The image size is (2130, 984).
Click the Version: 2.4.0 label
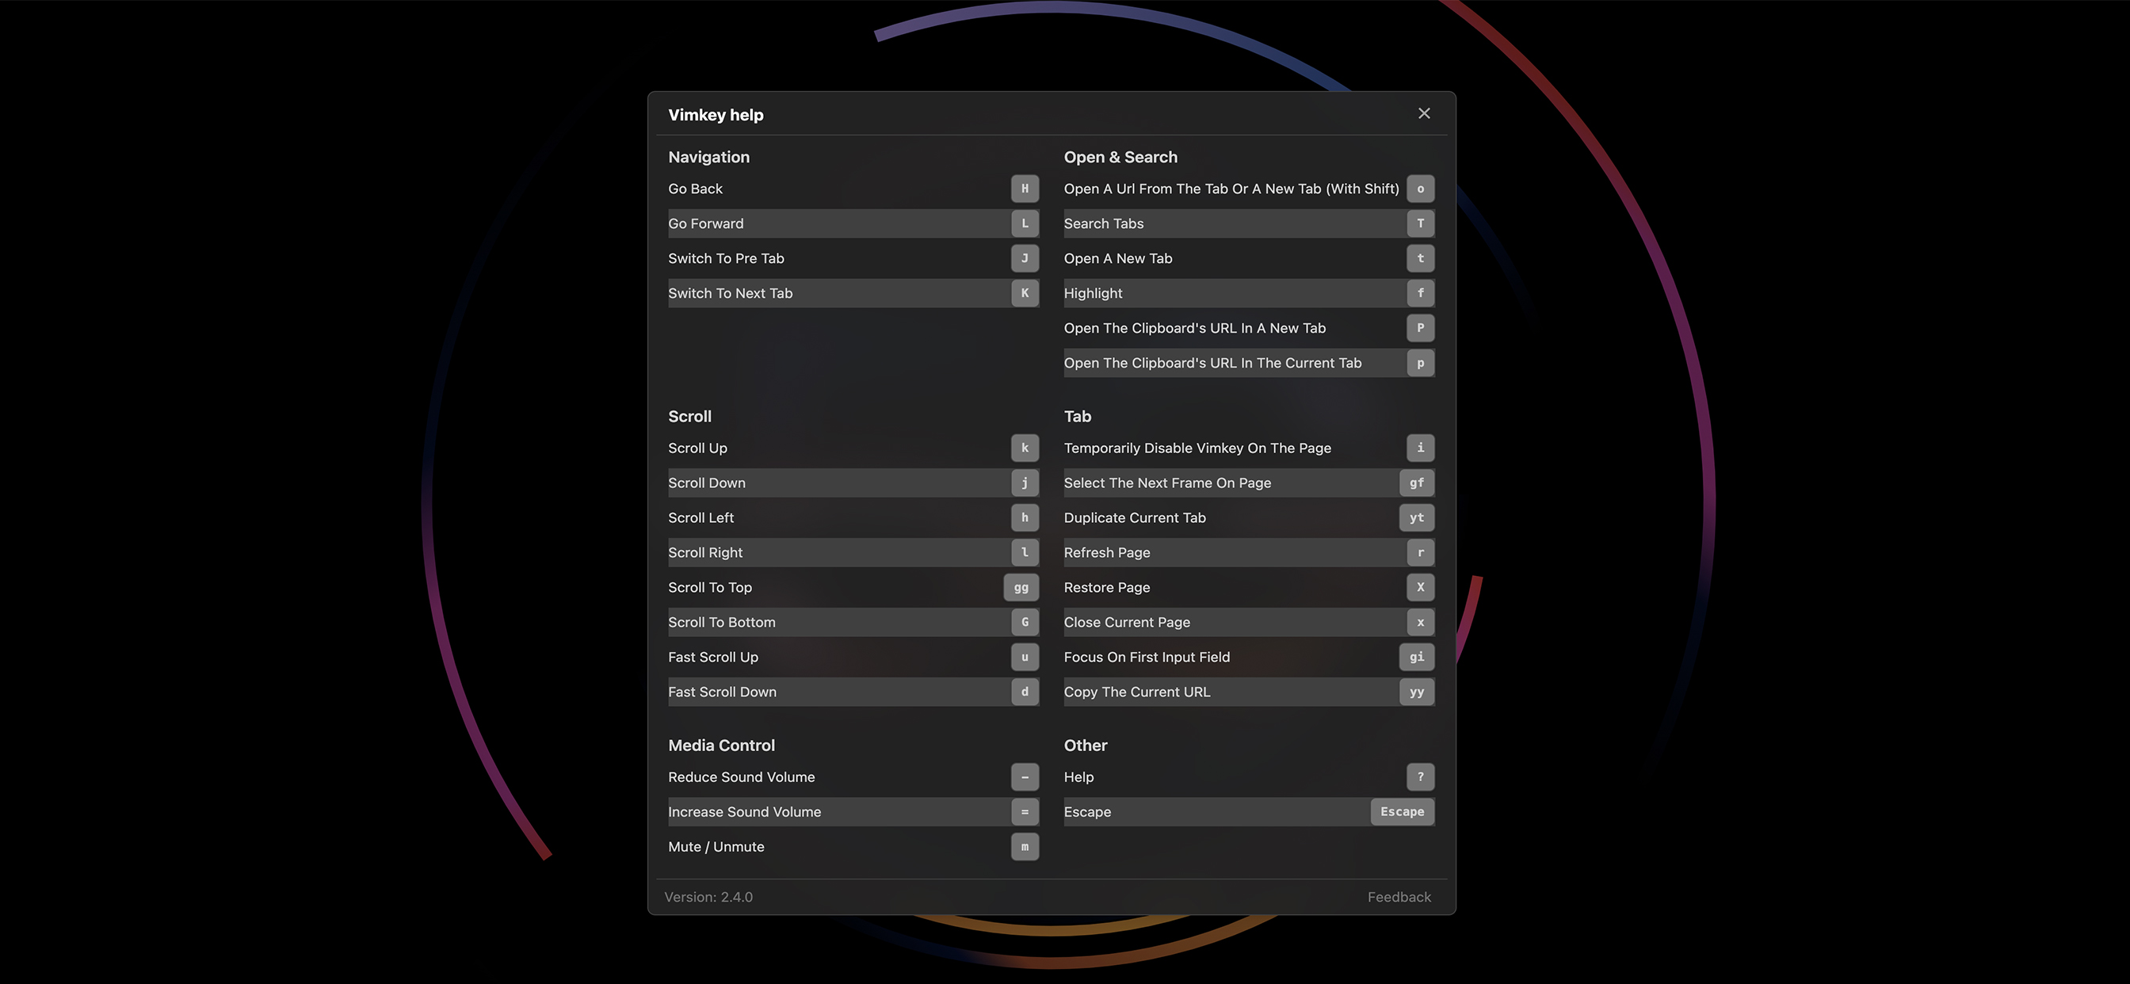[708, 897]
